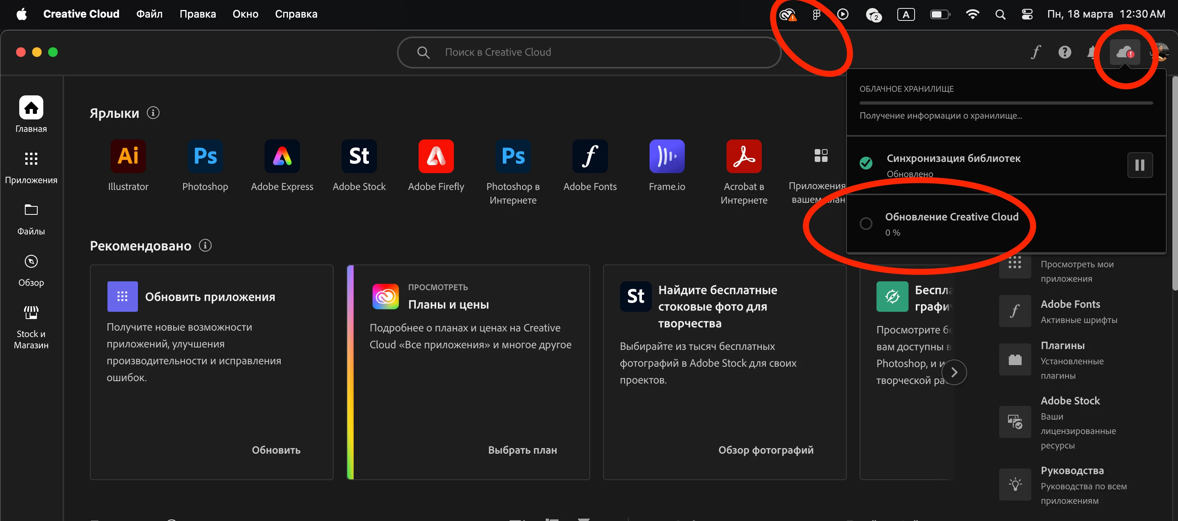Open the cloud activity icon with alert
This screenshot has height=521, width=1178.
click(1125, 52)
